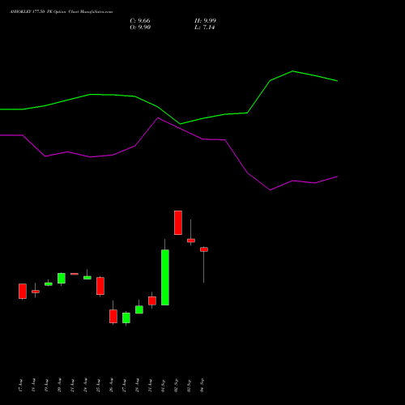Click the tall green 01 Sep candlestick
Screen dimensions: 405x405
point(165,277)
